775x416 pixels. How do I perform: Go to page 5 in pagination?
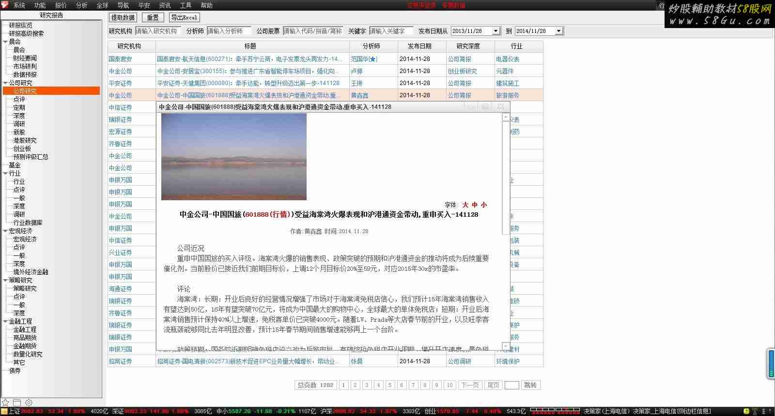[x=390, y=385]
